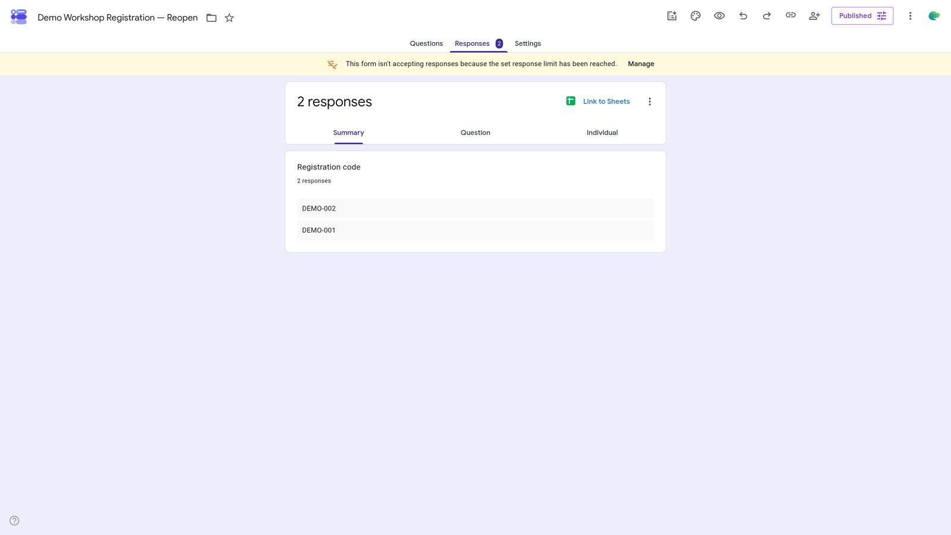Star the Demo Workshop Registration form
The width and height of the screenshot is (951, 535).
[229, 18]
